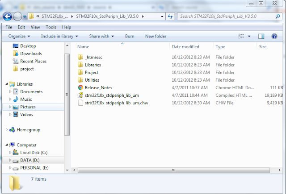Open Recent Places in navigation pane
Viewport: 286px width, 194px height.
(33, 62)
